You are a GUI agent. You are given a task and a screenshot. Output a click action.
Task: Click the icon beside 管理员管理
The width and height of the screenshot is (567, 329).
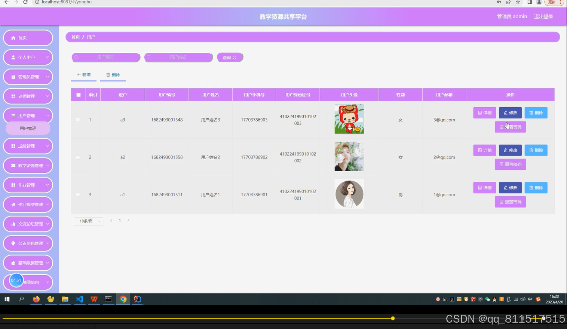click(x=13, y=77)
